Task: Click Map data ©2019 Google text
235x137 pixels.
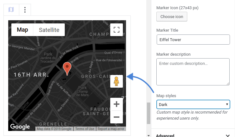Action: 54,129
